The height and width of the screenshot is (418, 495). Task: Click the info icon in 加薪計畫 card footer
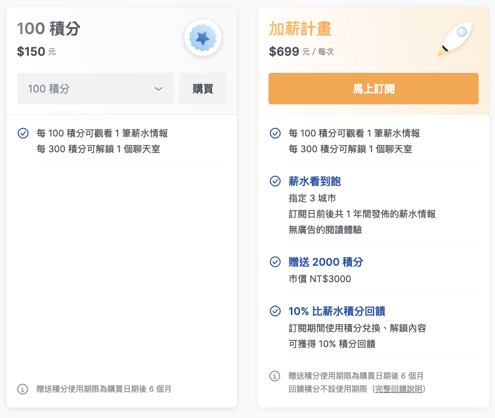(x=274, y=376)
